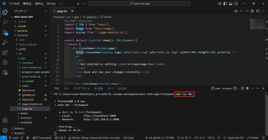Open layout.tsx file
This screenshot has width=268, height=140.
(30, 99)
